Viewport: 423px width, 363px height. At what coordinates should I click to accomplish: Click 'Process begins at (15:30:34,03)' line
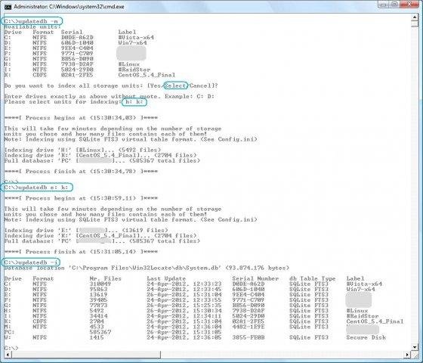tap(81, 118)
